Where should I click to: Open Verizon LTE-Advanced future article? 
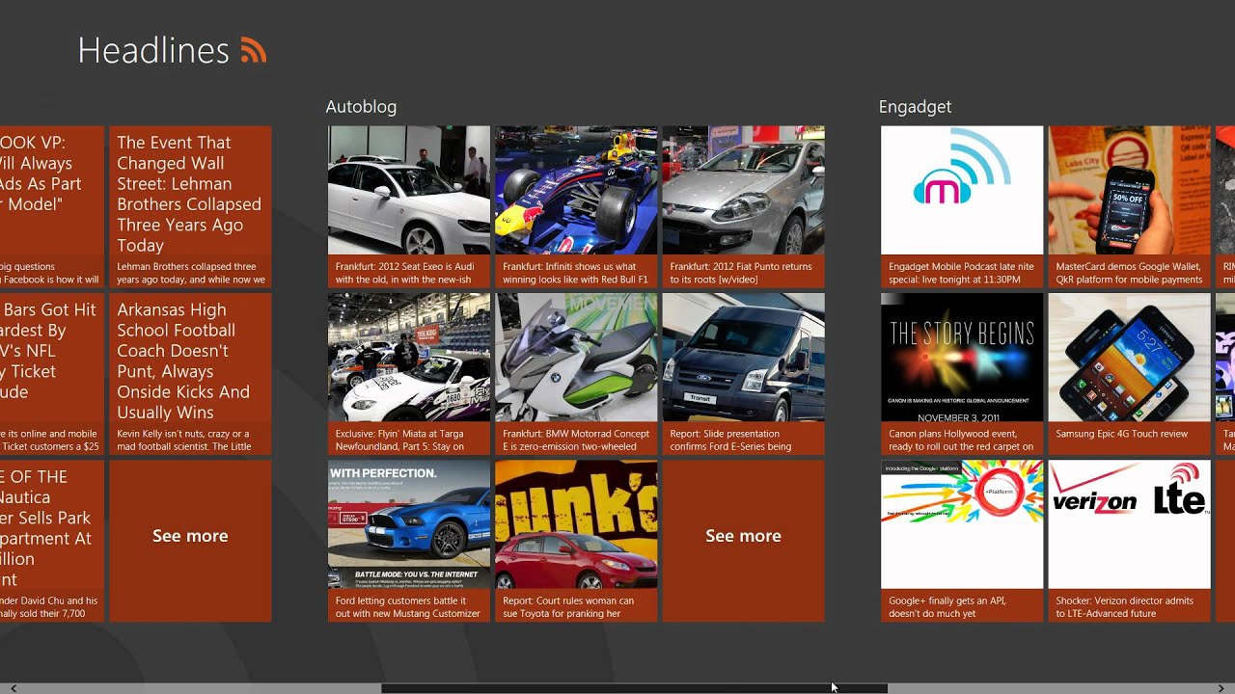pyautogui.click(x=1129, y=541)
